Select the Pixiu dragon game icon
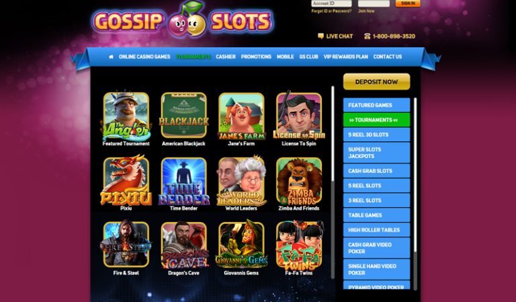 pyautogui.click(x=126, y=180)
